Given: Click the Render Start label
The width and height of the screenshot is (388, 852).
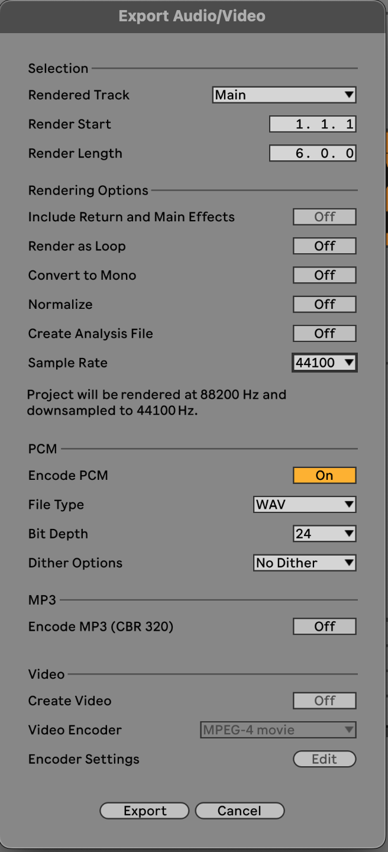Looking at the screenshot, I should 70,124.
